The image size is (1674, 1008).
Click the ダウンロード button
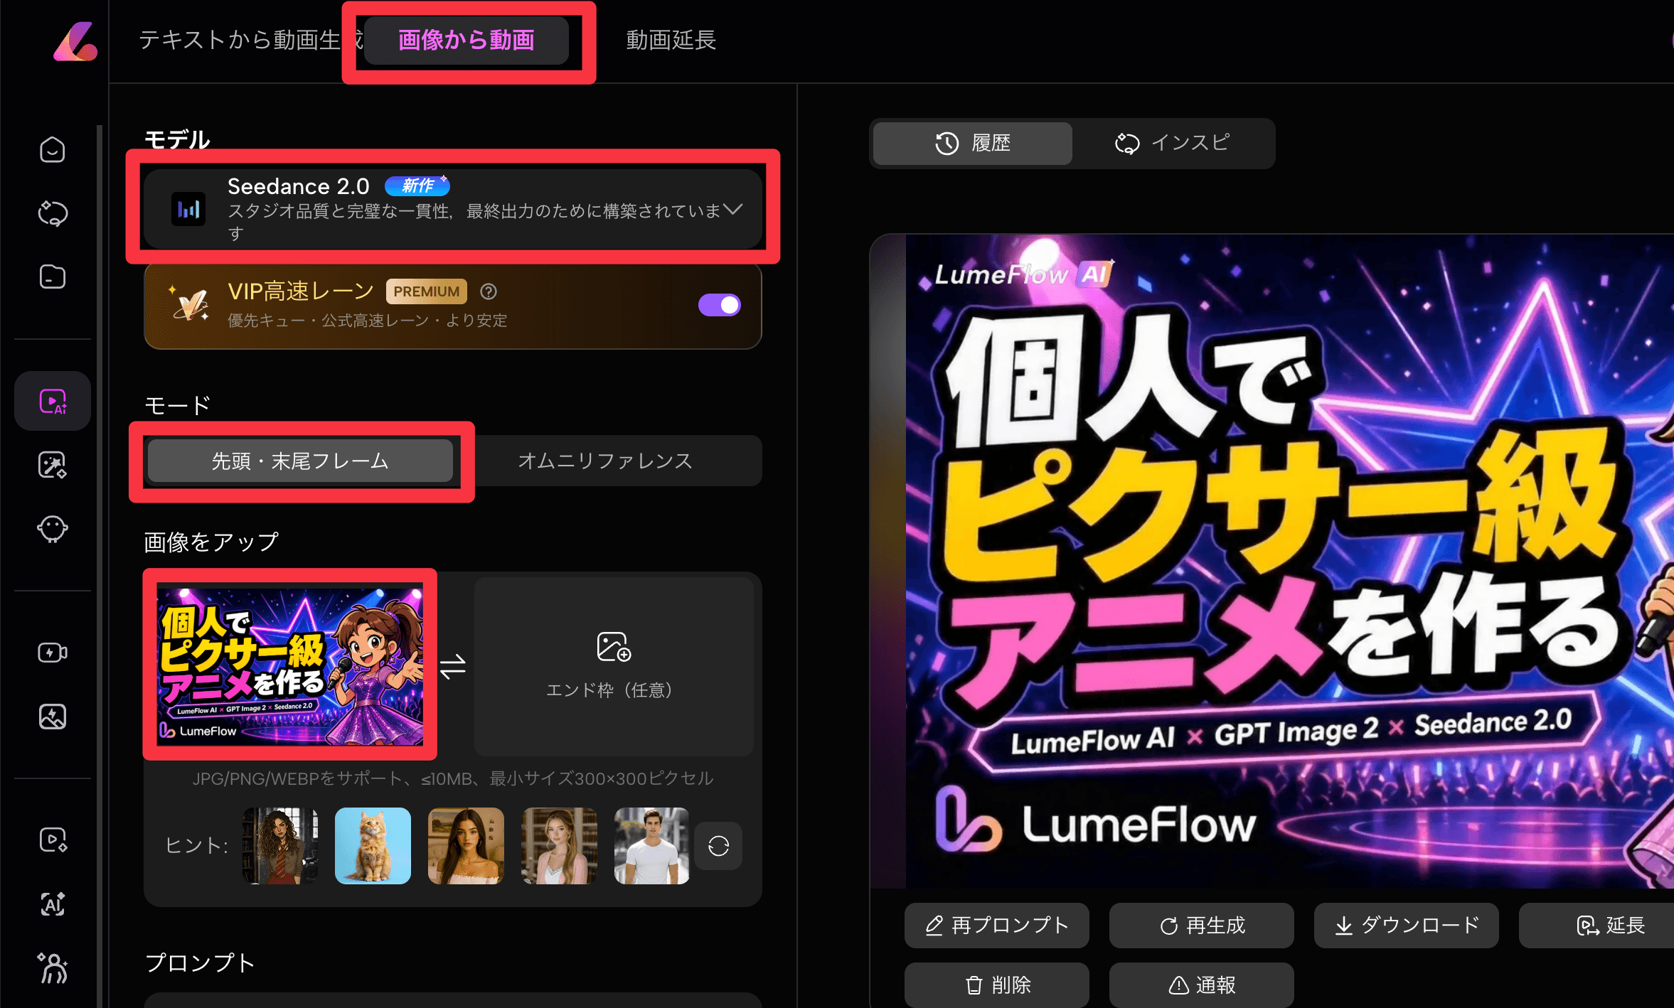(x=1406, y=926)
